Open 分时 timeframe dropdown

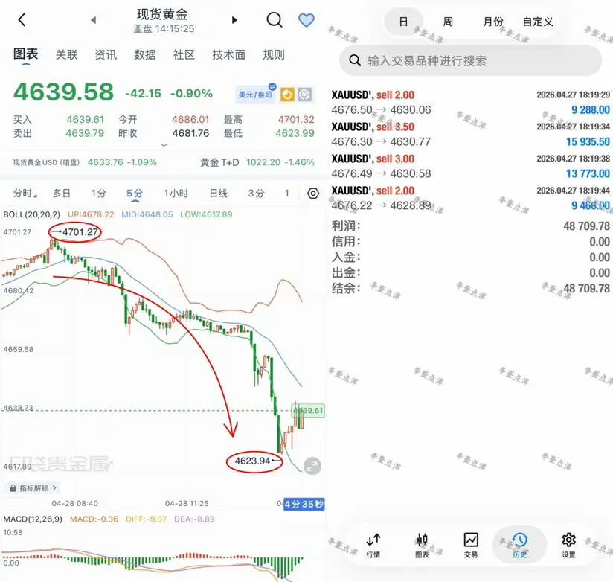tap(25, 194)
